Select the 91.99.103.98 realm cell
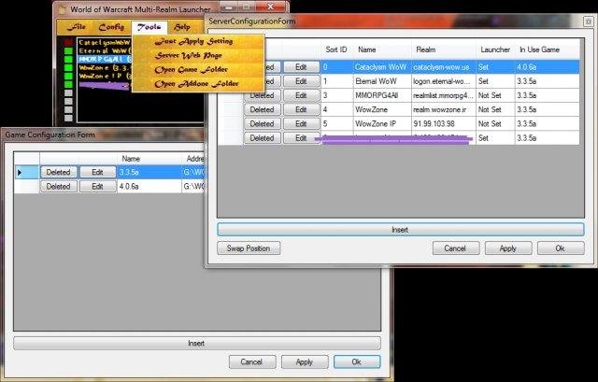 [x=444, y=123]
